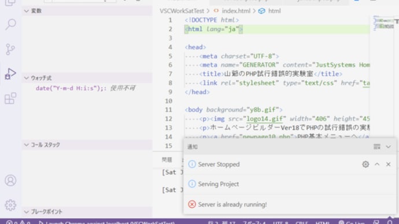This screenshot has height=224, width=399.
Task: Click the html symbol icon in breadcrumbs
Action: (261, 11)
